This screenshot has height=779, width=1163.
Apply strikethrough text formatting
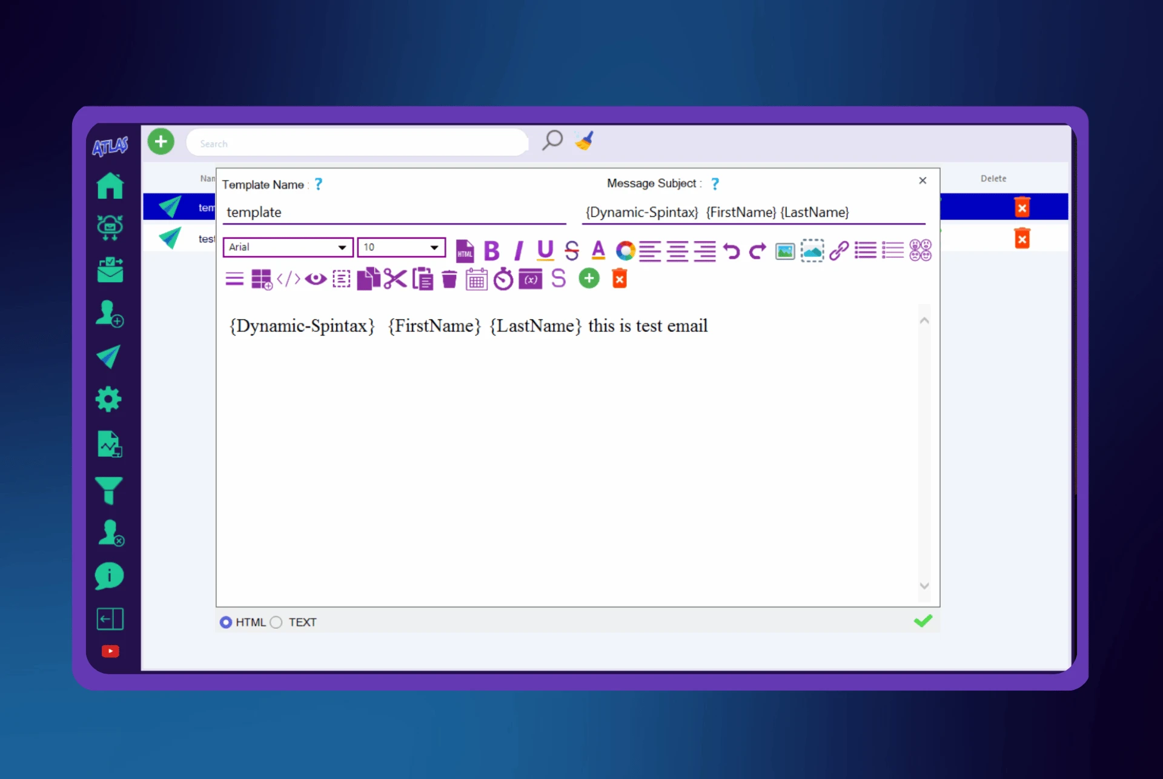click(571, 250)
